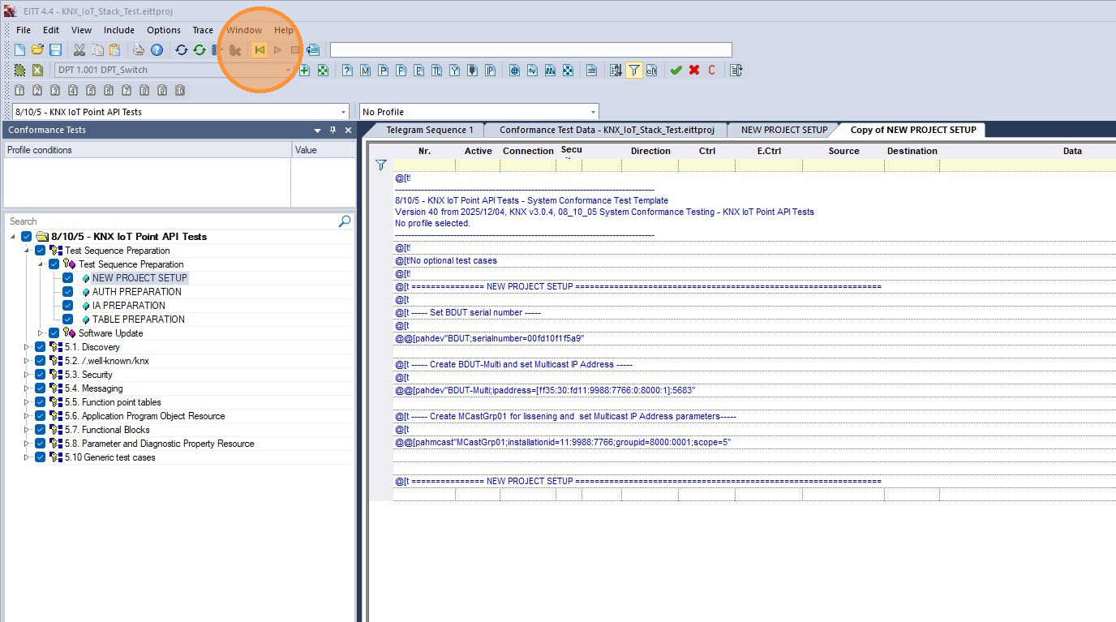Create a new file with the blank page icon

coord(19,50)
